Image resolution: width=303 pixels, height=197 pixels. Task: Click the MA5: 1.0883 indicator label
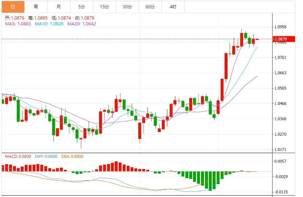(x=18, y=24)
